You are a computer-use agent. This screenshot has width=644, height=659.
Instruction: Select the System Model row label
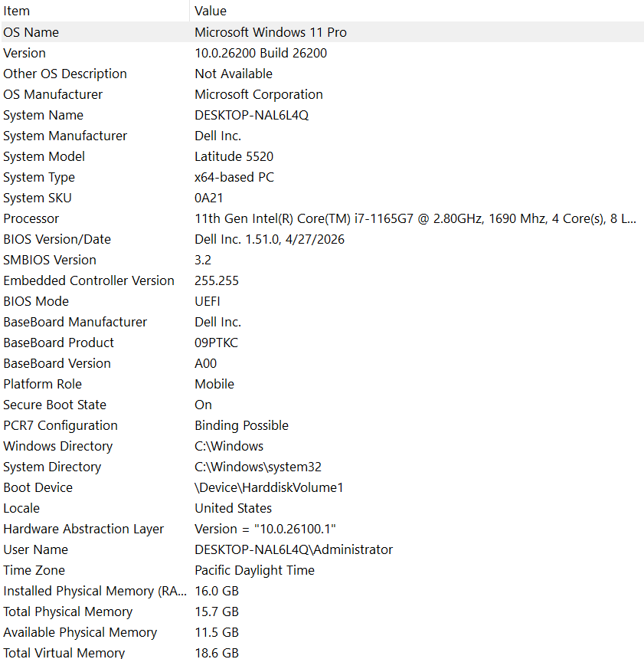point(44,156)
